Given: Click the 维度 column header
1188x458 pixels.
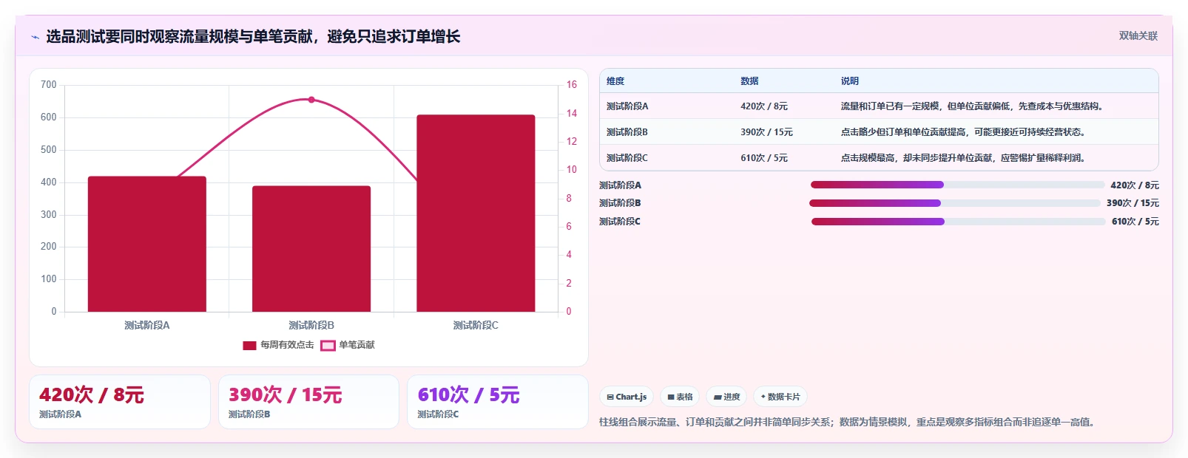Looking at the screenshot, I should pyautogui.click(x=615, y=81).
